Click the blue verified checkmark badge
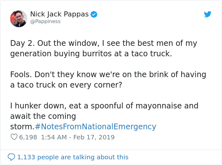Image resolution: width=222 pixels, height=165 pixels. coord(94,14)
